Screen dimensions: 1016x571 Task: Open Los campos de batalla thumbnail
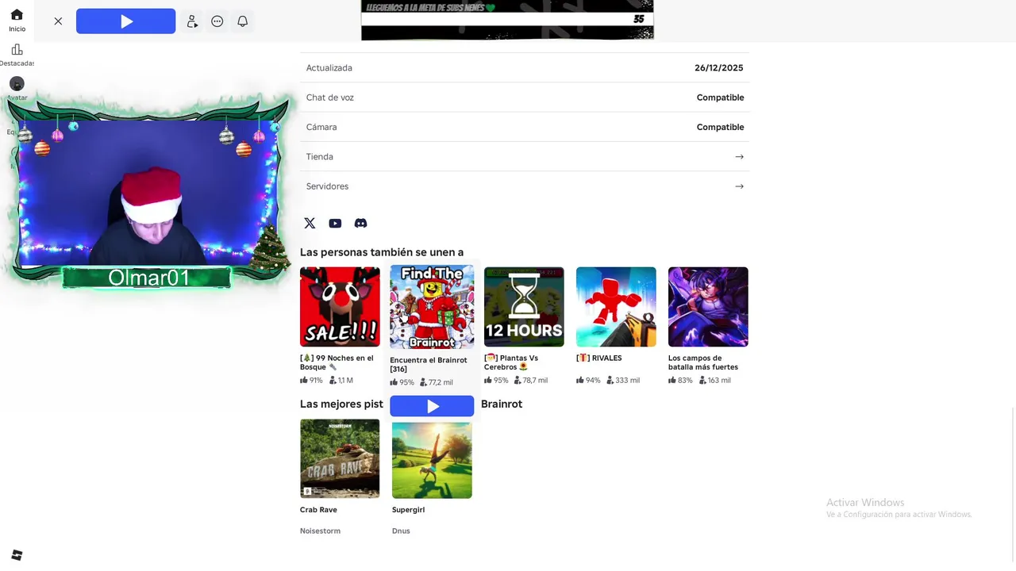(x=708, y=307)
